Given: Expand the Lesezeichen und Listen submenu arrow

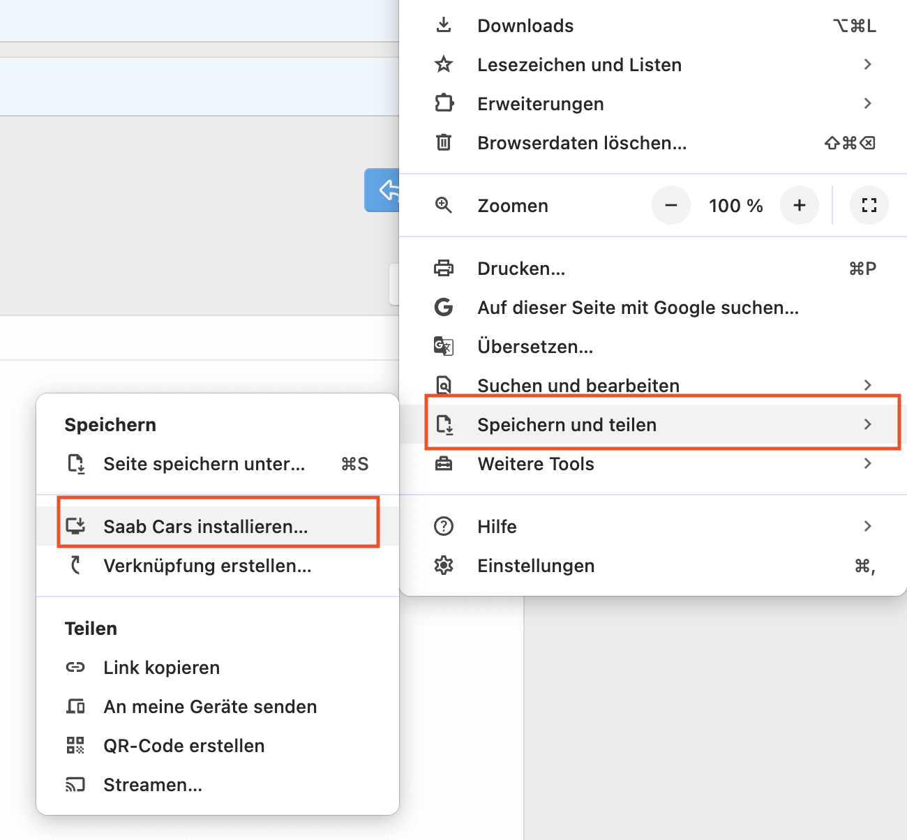Looking at the screenshot, I should (x=868, y=64).
